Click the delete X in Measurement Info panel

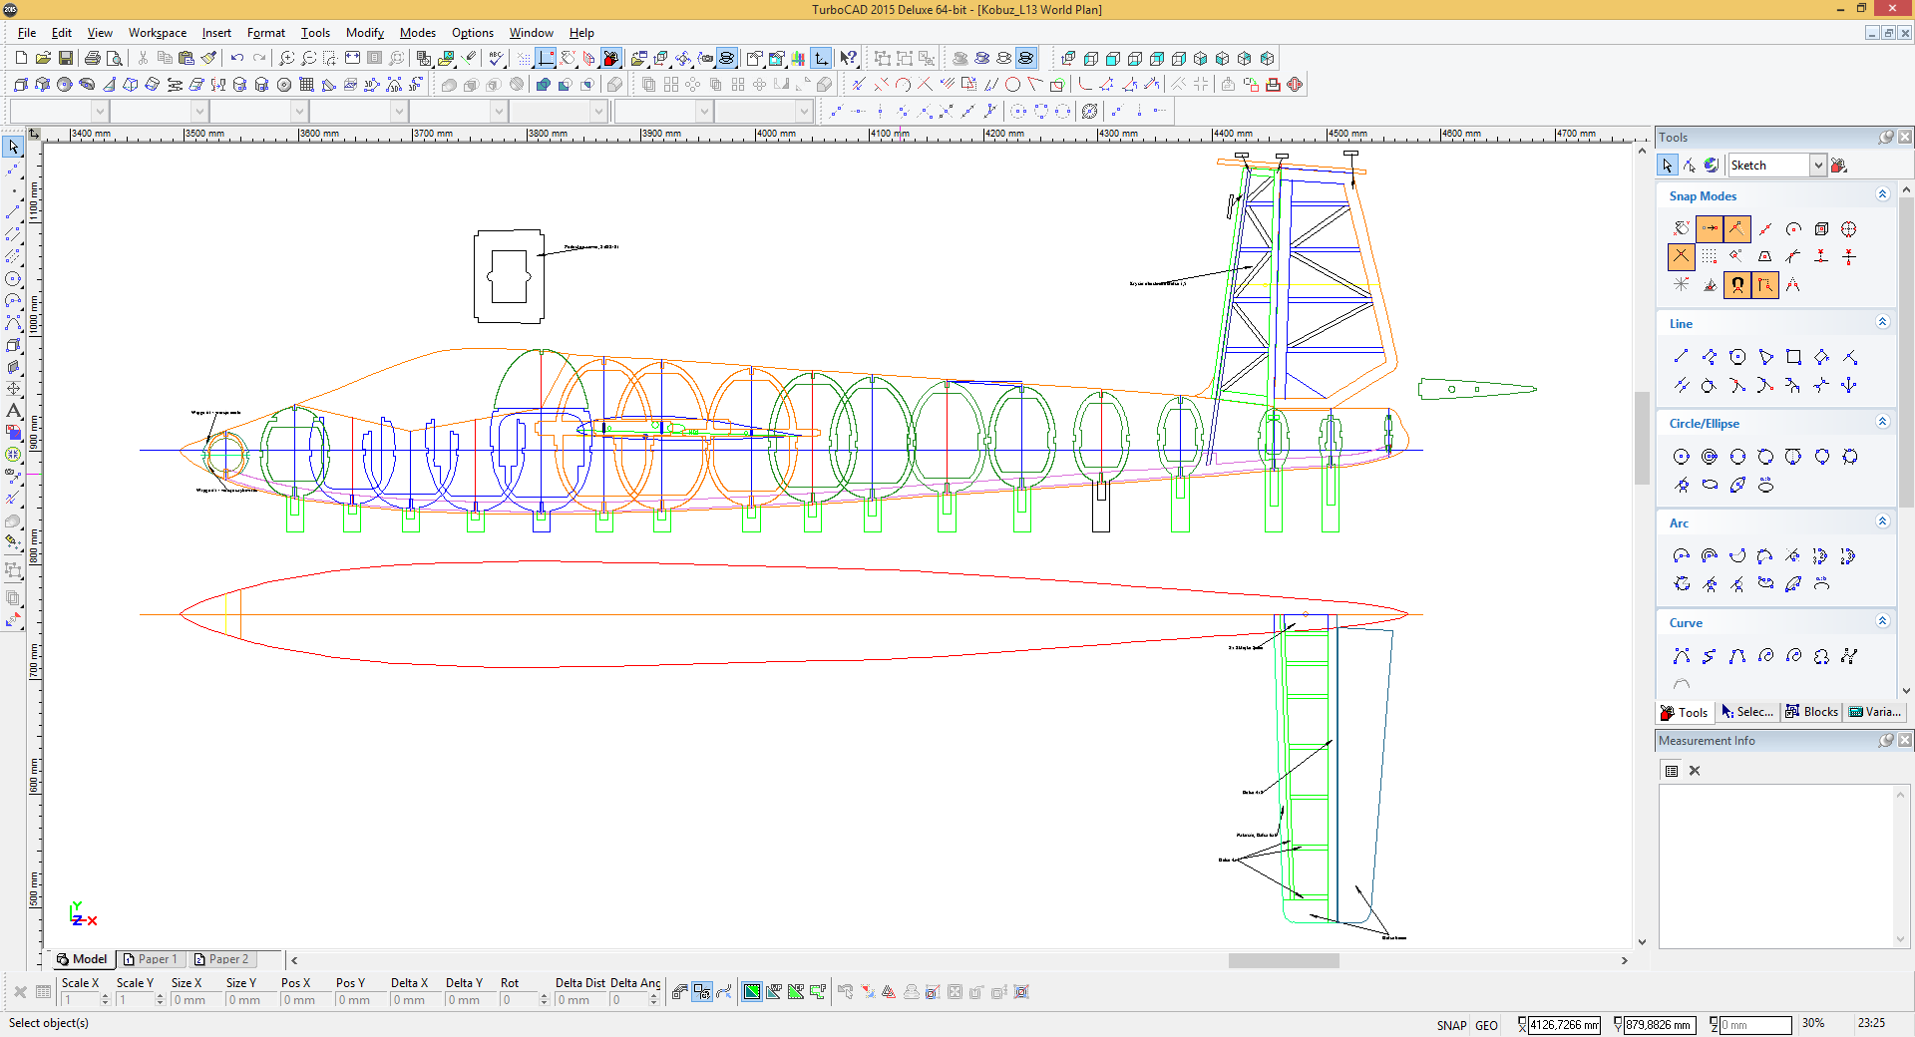pos(1694,771)
